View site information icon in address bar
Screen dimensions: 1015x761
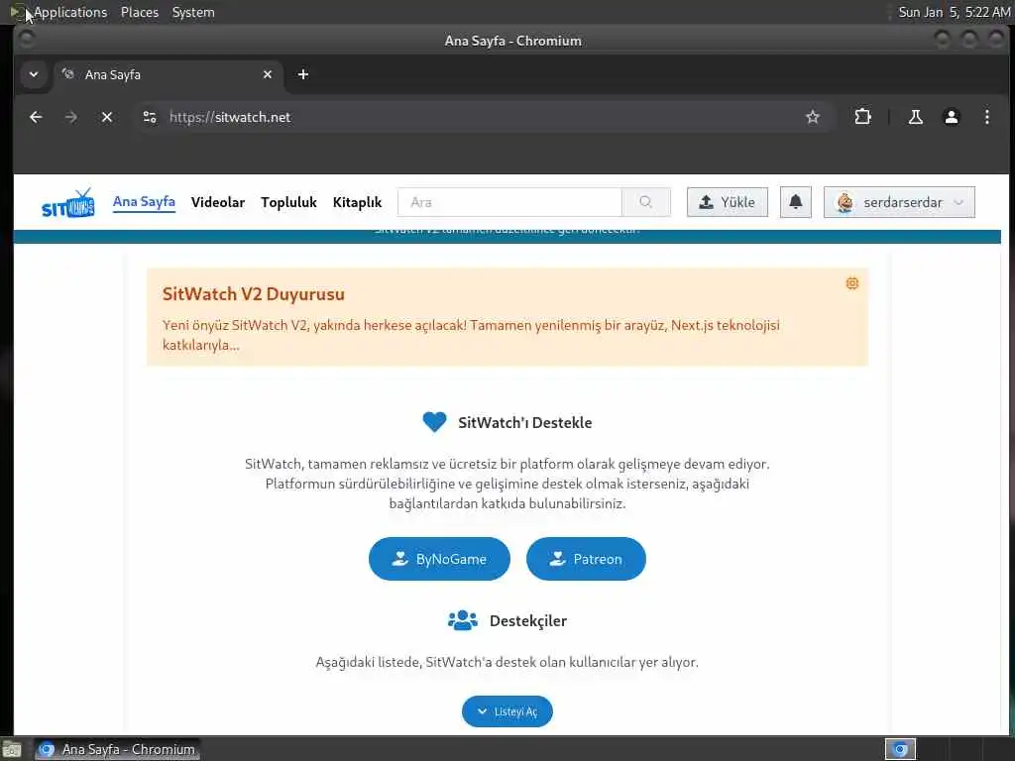150,117
